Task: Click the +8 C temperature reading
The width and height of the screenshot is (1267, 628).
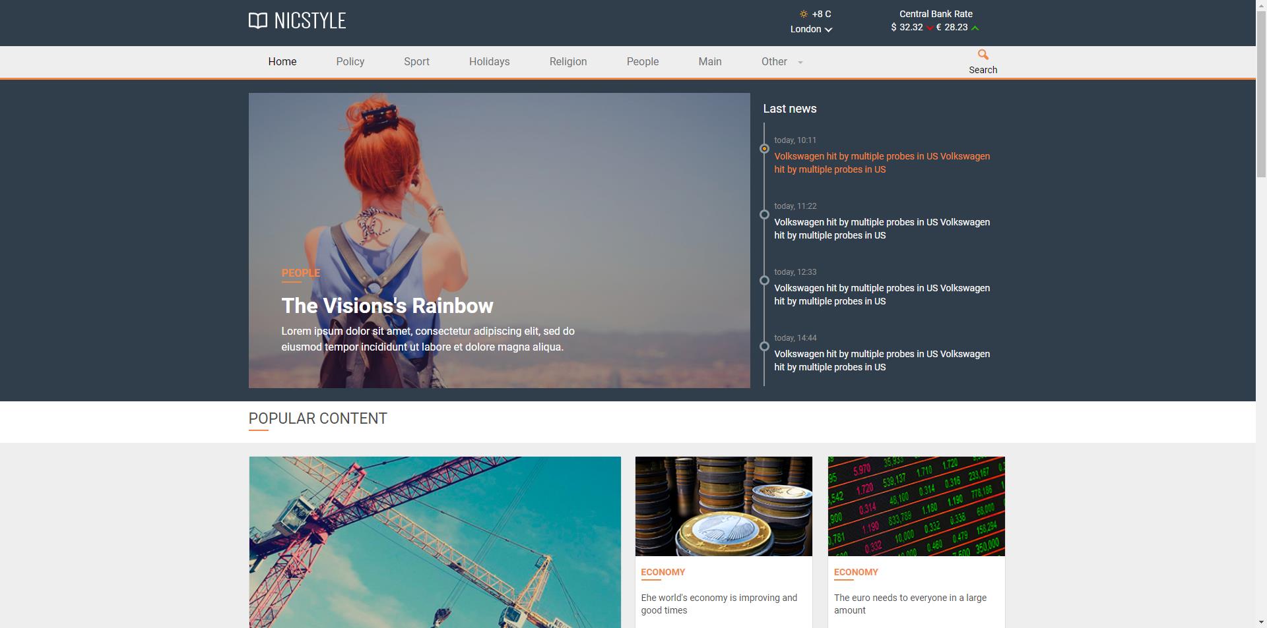Action: tap(822, 14)
